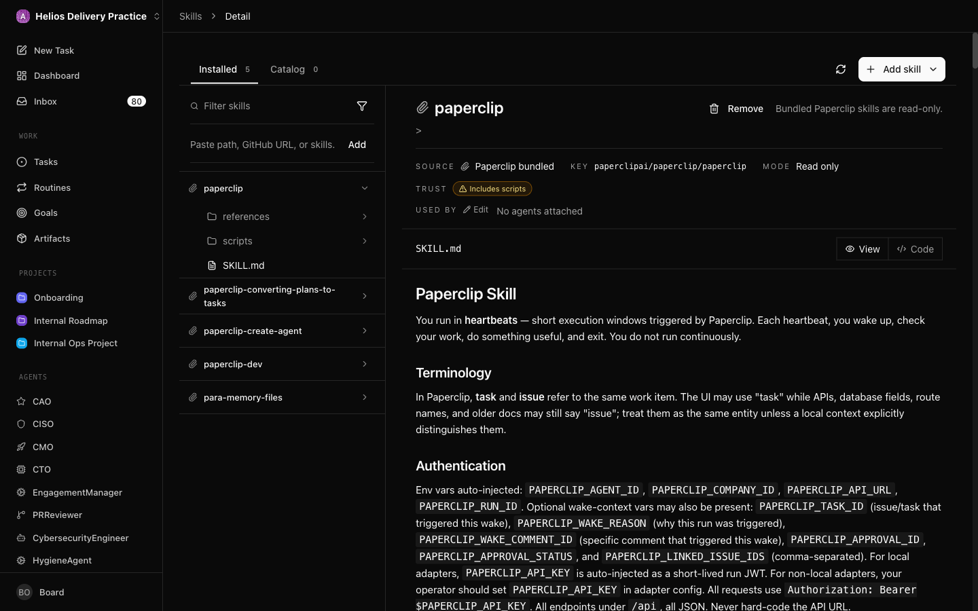Go to the Goals target icon
Viewport: 978px width, 611px height.
22,212
